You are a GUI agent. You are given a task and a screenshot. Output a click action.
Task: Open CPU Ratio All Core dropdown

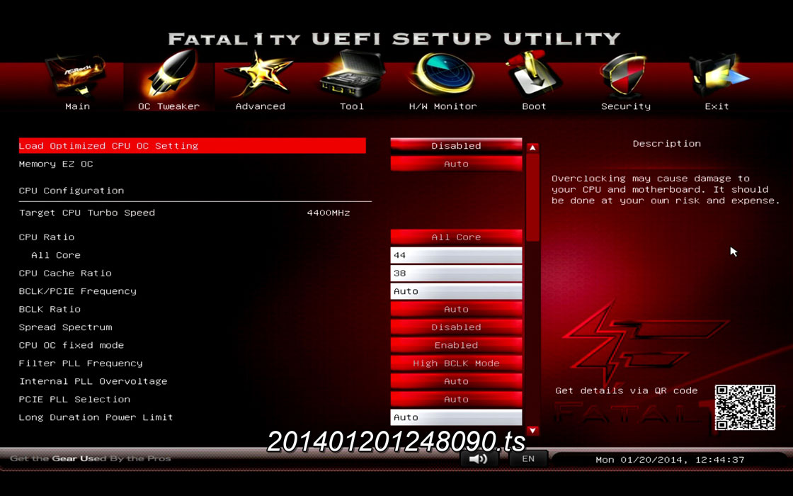[x=456, y=237]
